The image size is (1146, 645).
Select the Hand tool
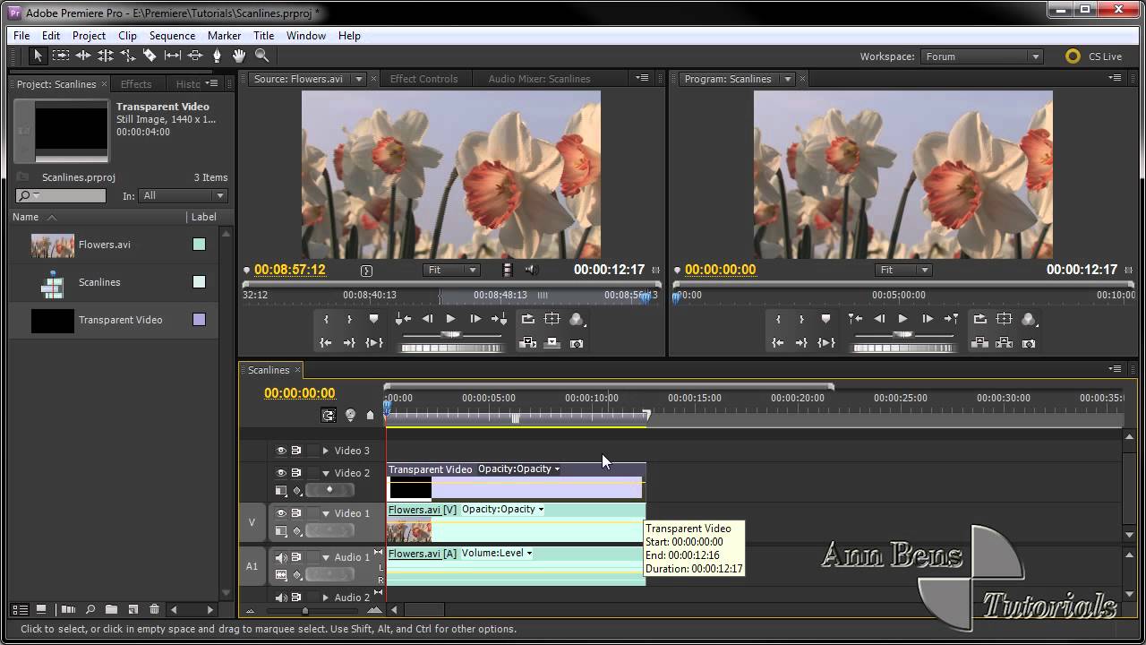tap(239, 56)
